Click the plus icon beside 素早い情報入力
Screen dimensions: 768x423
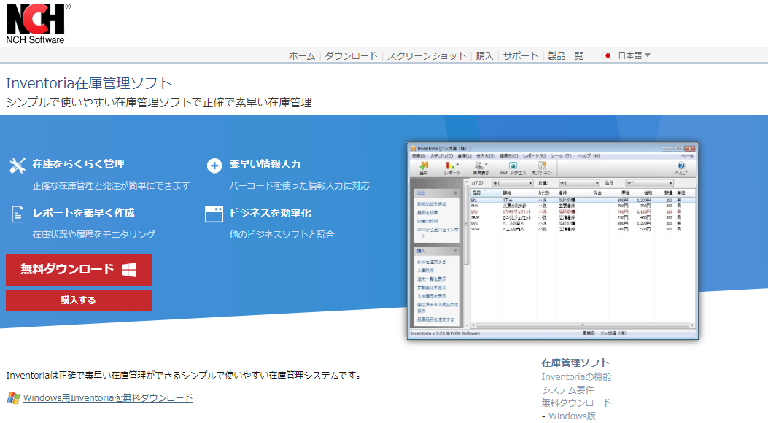pos(214,166)
